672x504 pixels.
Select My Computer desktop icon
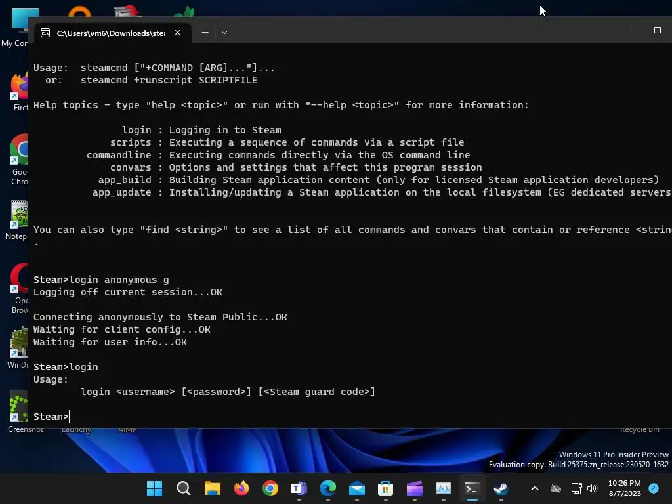click(15, 28)
